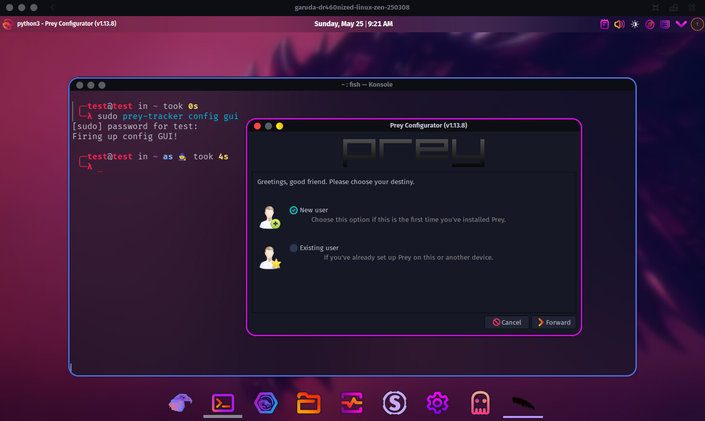Click the black feather Prey icon in the dock
This screenshot has height=421, width=705.
[523, 403]
